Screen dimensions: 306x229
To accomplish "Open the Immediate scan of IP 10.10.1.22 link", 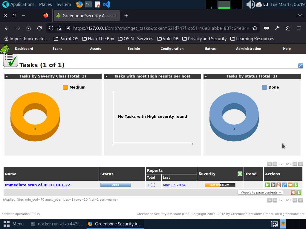I will click(37, 185).
